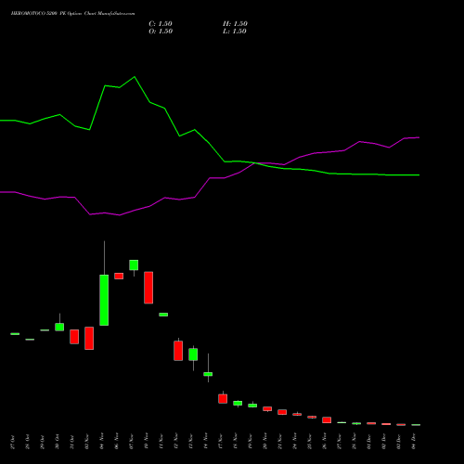The width and height of the screenshot is (464, 464).
Task: Select the high value H: 1.50
Action: (x=235, y=24)
